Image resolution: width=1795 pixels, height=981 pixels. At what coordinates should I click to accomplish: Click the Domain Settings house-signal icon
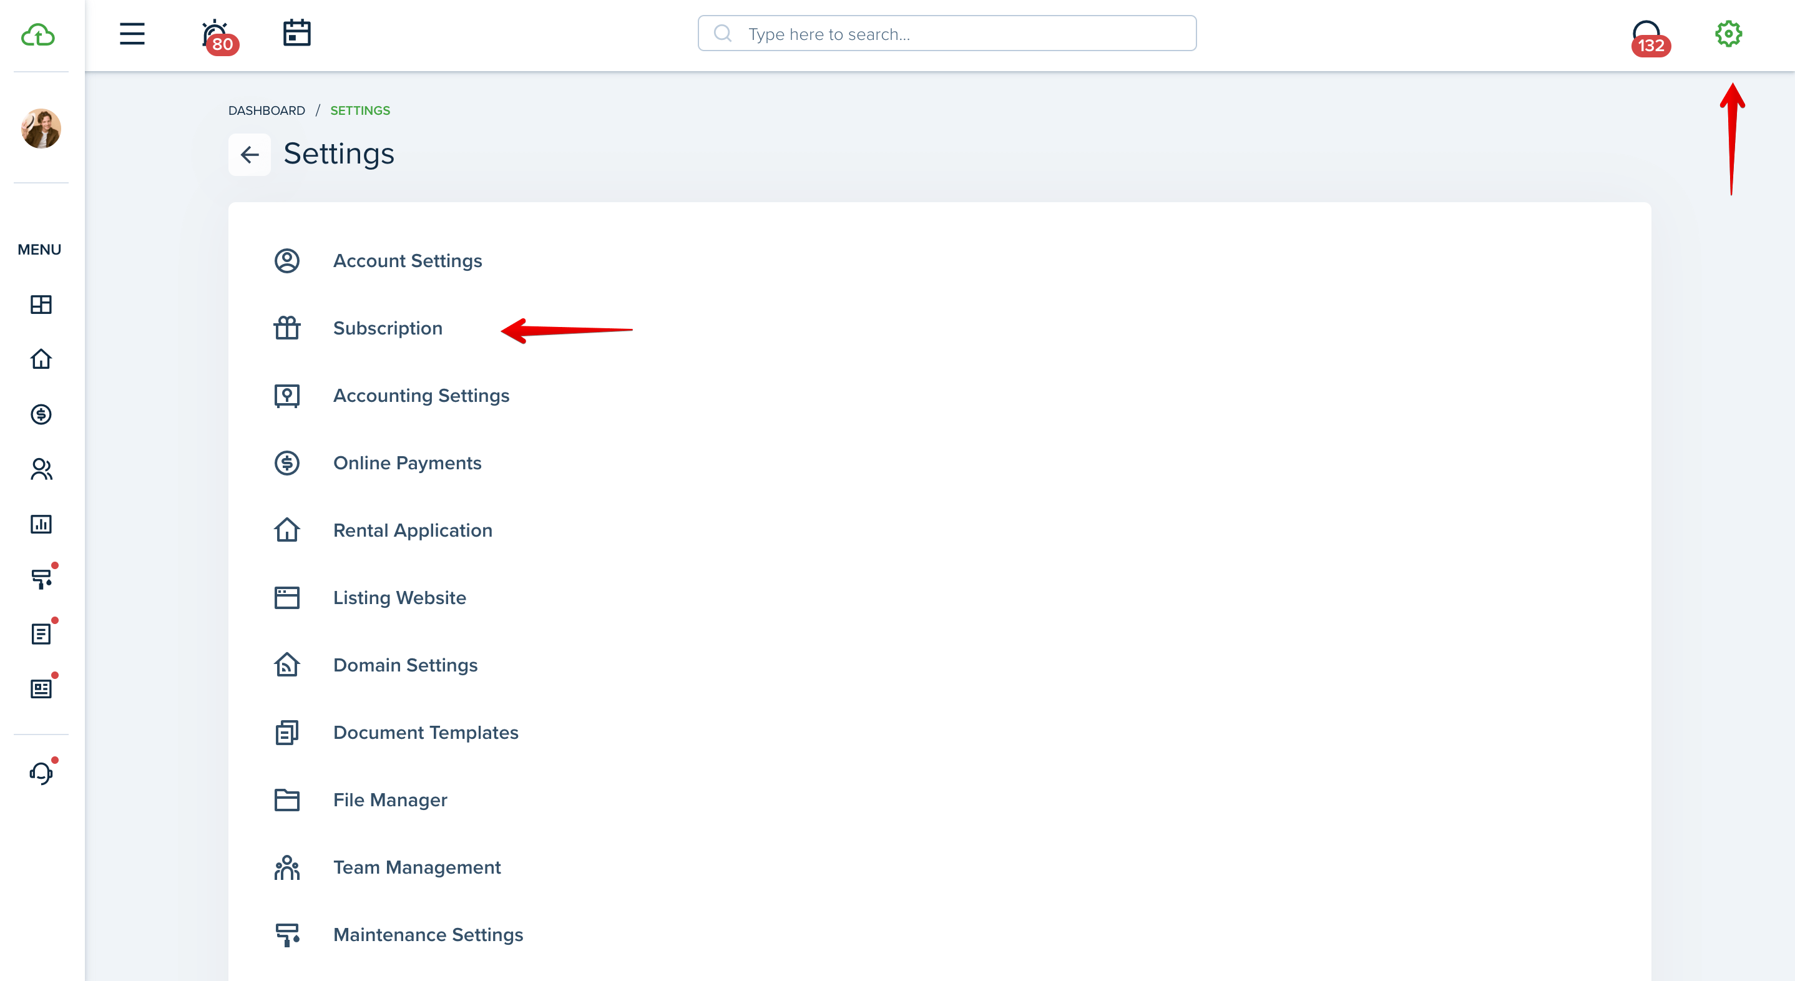point(287,665)
